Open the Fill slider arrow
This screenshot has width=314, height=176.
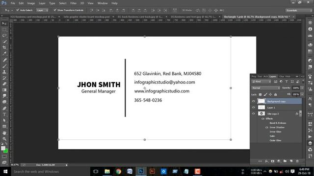pos(302,94)
